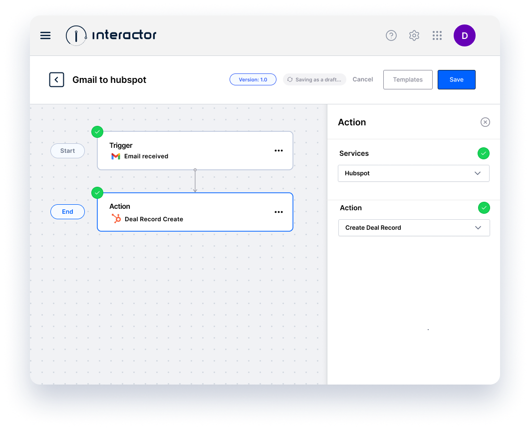Save the Gmail to hubspot workflow
Viewport: 530px width, 429px height.
click(456, 79)
